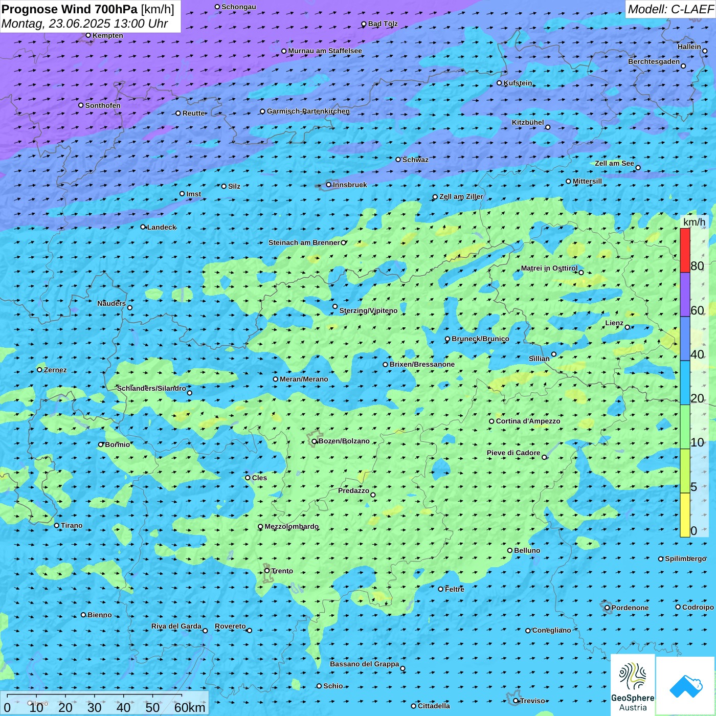Select the Conegliano city label
The height and width of the screenshot is (716, 716).
pos(551,630)
